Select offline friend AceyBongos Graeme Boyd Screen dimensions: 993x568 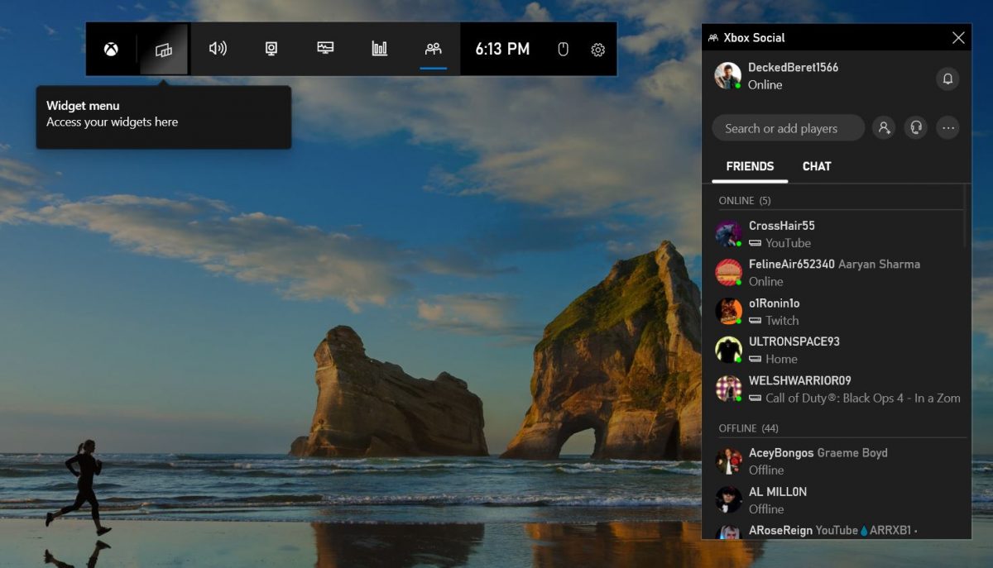click(x=837, y=461)
